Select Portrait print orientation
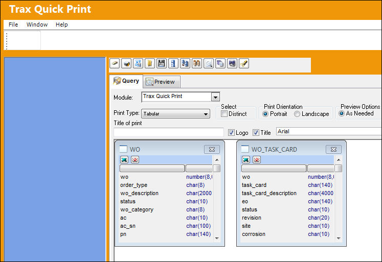Viewport: 382px width, 262px height. point(265,114)
